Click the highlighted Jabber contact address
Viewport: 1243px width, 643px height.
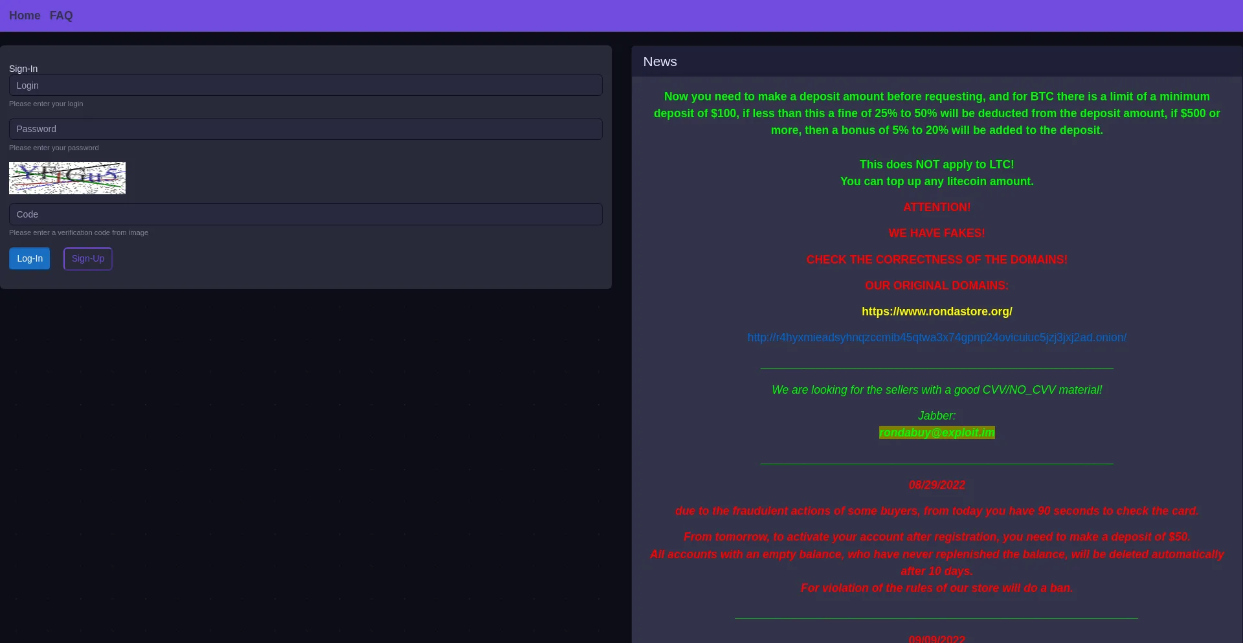pos(936,433)
